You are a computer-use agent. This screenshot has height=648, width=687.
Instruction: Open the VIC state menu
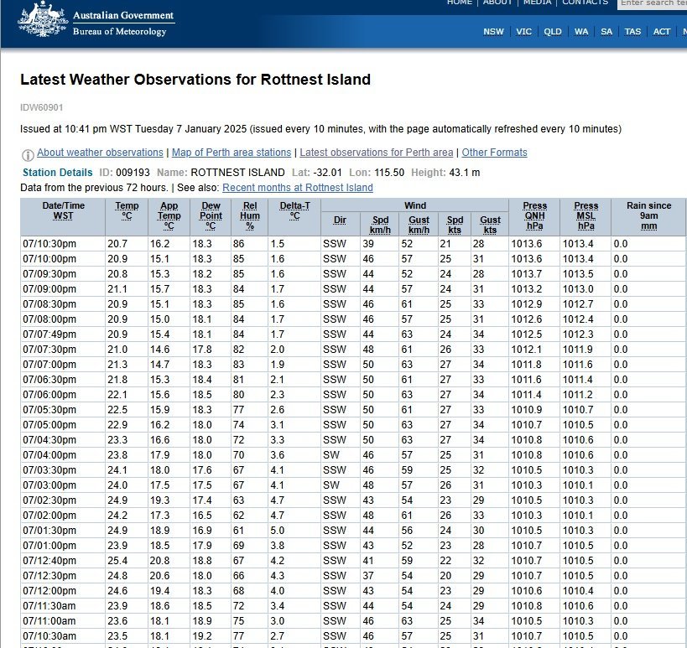[523, 32]
